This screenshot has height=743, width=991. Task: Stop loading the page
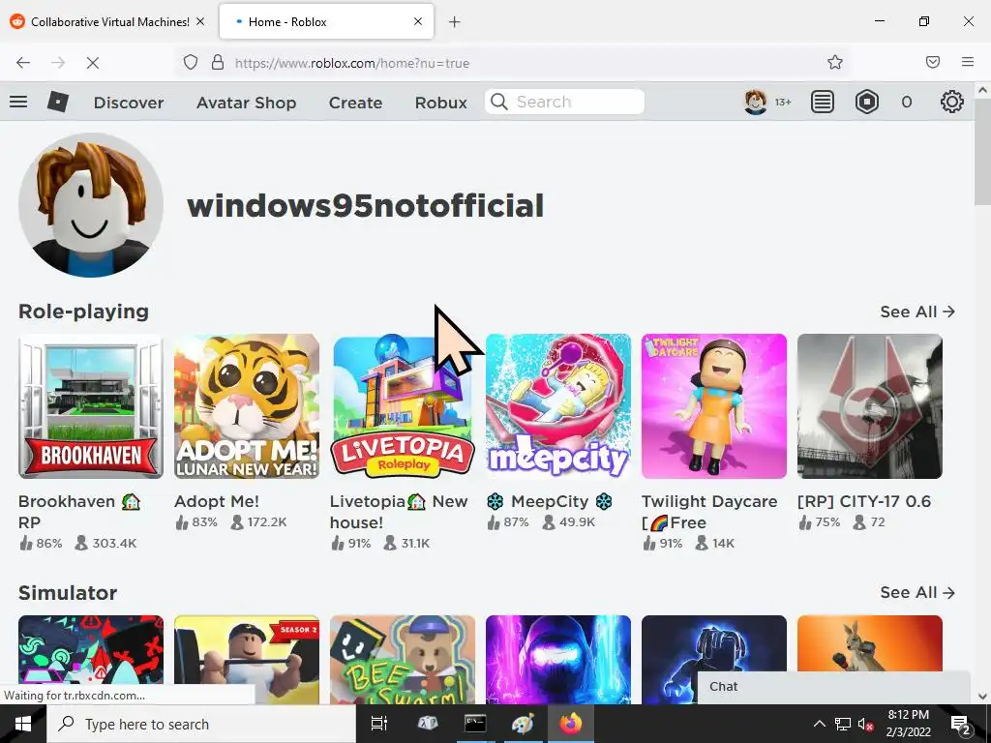pyautogui.click(x=92, y=63)
